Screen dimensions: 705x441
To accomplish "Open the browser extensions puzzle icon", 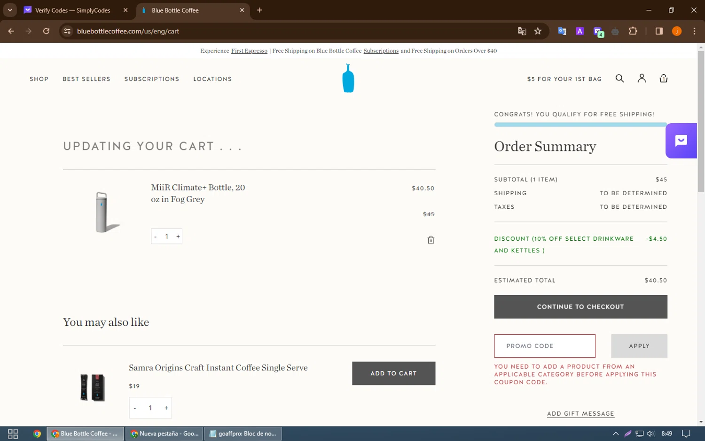I will pos(633,31).
